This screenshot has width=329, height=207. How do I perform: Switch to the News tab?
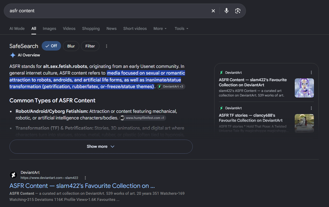coord(111,29)
